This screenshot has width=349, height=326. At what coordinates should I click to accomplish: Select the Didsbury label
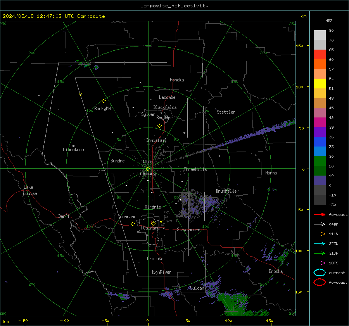tap(146, 174)
